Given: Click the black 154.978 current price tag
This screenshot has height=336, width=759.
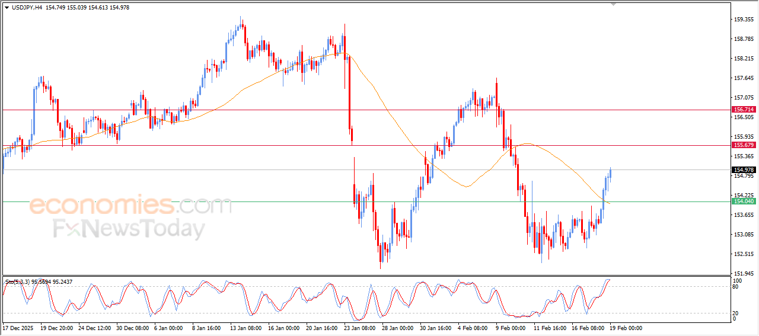Looking at the screenshot, I should pos(743,169).
